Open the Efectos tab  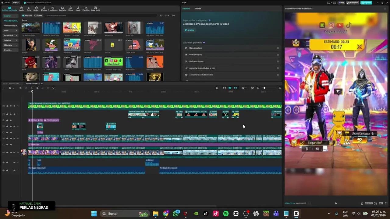coord(44,9)
